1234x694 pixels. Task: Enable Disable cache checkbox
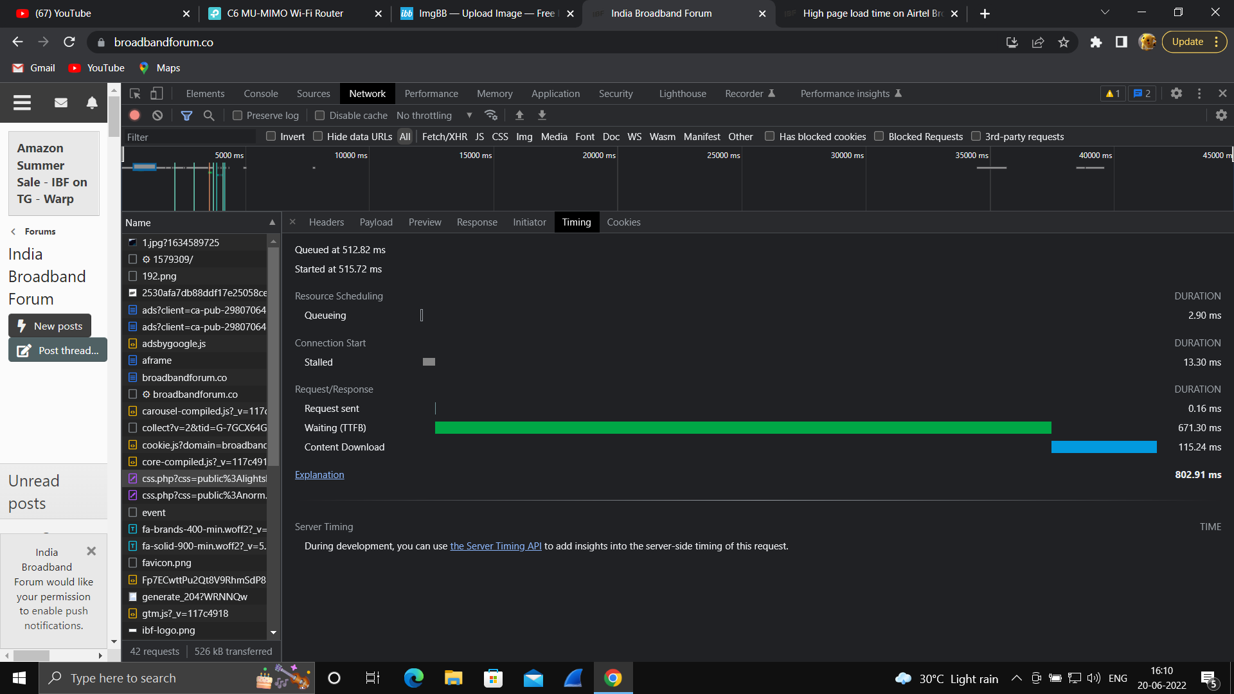tap(319, 116)
